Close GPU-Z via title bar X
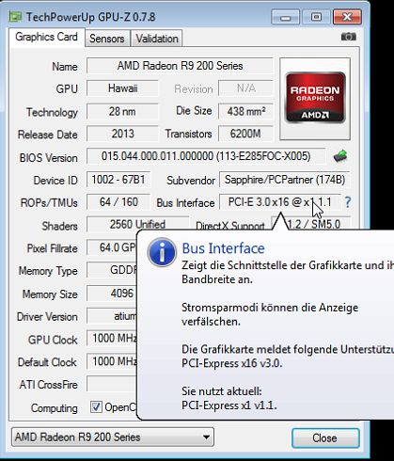Screen dimensions: 394x461 pyautogui.click(x=347, y=17)
